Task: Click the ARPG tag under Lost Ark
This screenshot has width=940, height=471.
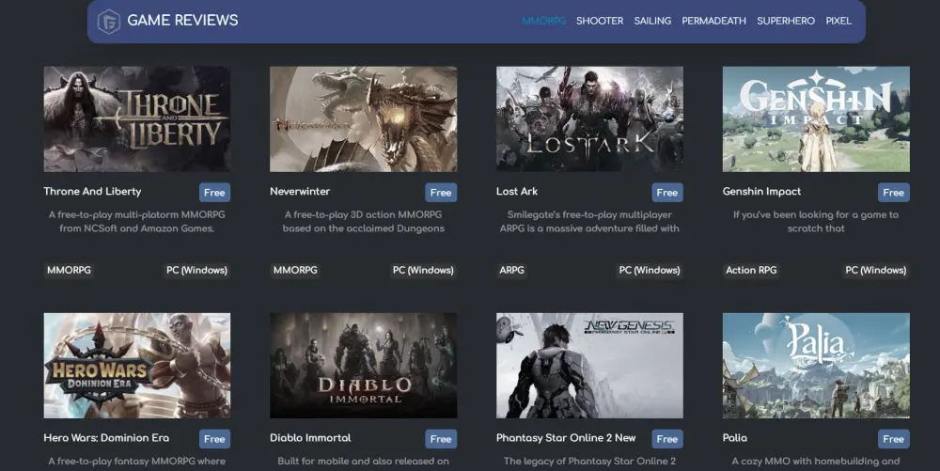Action: pyautogui.click(x=512, y=270)
